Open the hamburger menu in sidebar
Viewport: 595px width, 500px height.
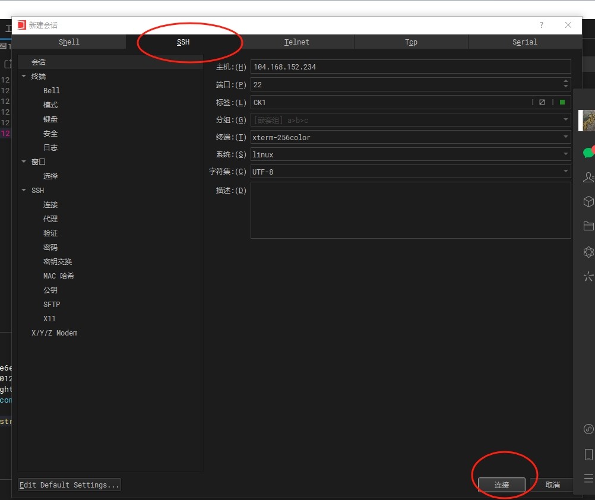(x=588, y=478)
